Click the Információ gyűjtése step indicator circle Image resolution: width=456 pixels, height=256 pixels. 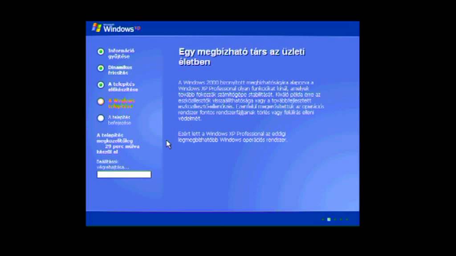tap(101, 52)
